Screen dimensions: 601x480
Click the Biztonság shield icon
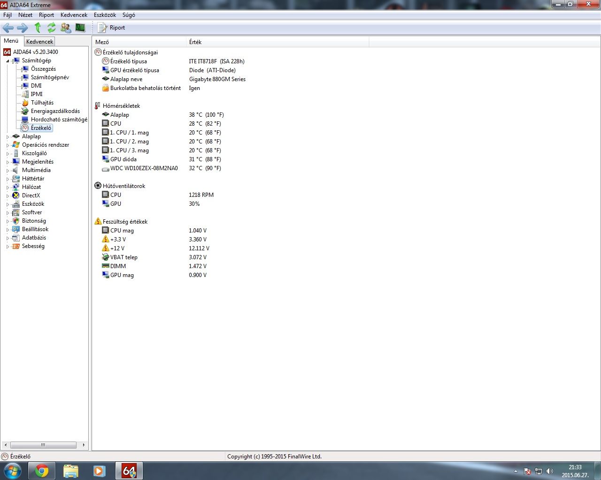(16, 221)
